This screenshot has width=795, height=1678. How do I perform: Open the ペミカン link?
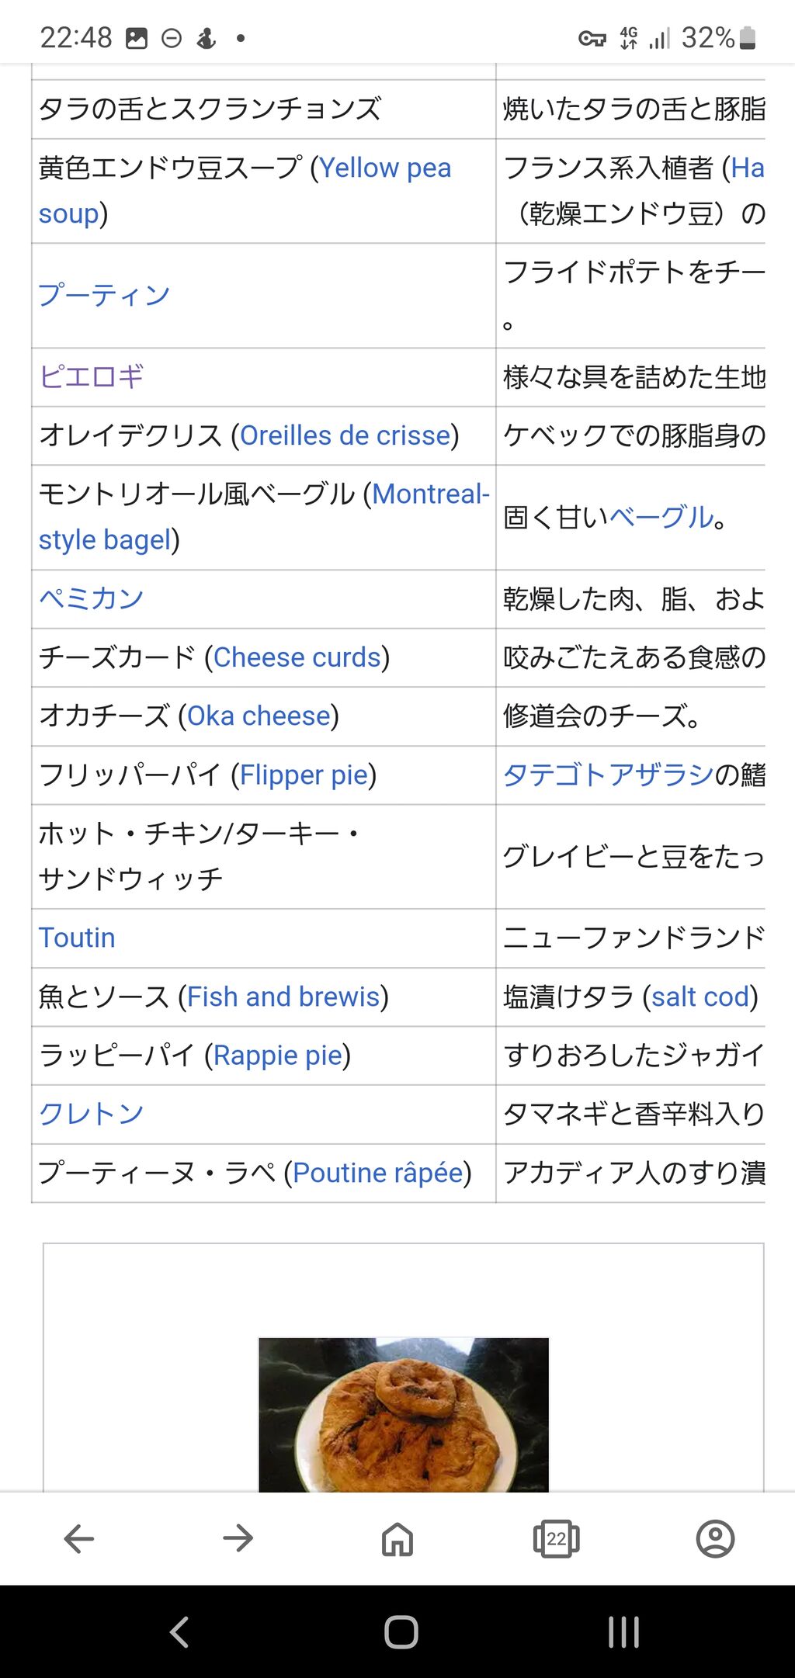[92, 598]
